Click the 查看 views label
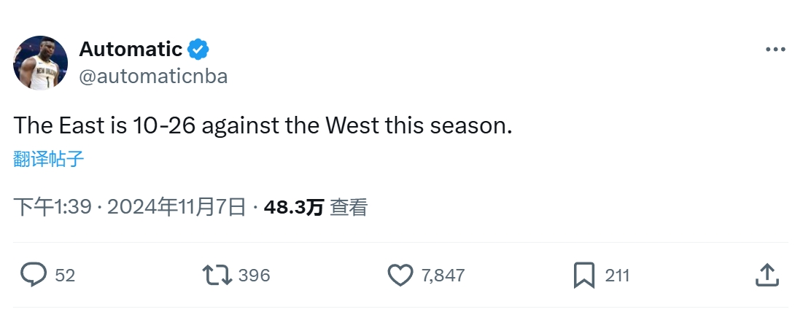Image resolution: width=803 pixels, height=312 pixels. point(349,208)
